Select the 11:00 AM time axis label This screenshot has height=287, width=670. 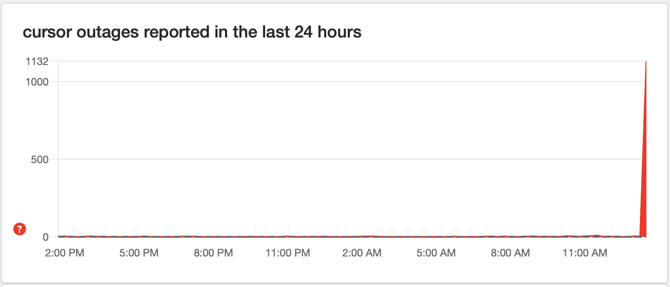click(585, 253)
